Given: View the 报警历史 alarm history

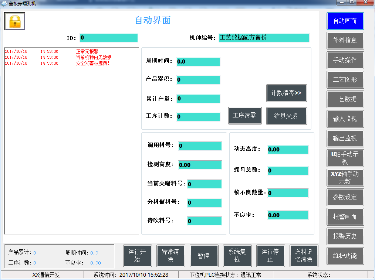Looking at the screenshot, I should pos(345,236).
